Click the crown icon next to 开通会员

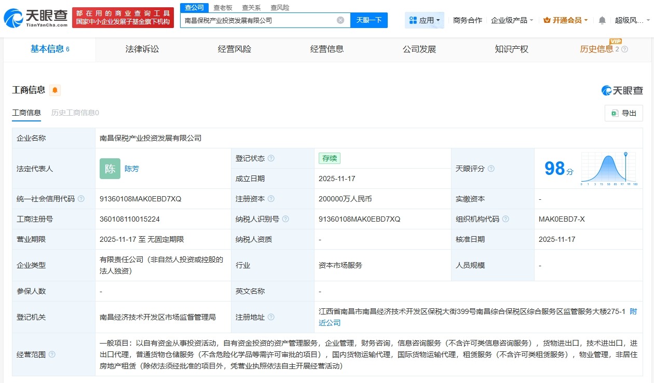[547, 19]
